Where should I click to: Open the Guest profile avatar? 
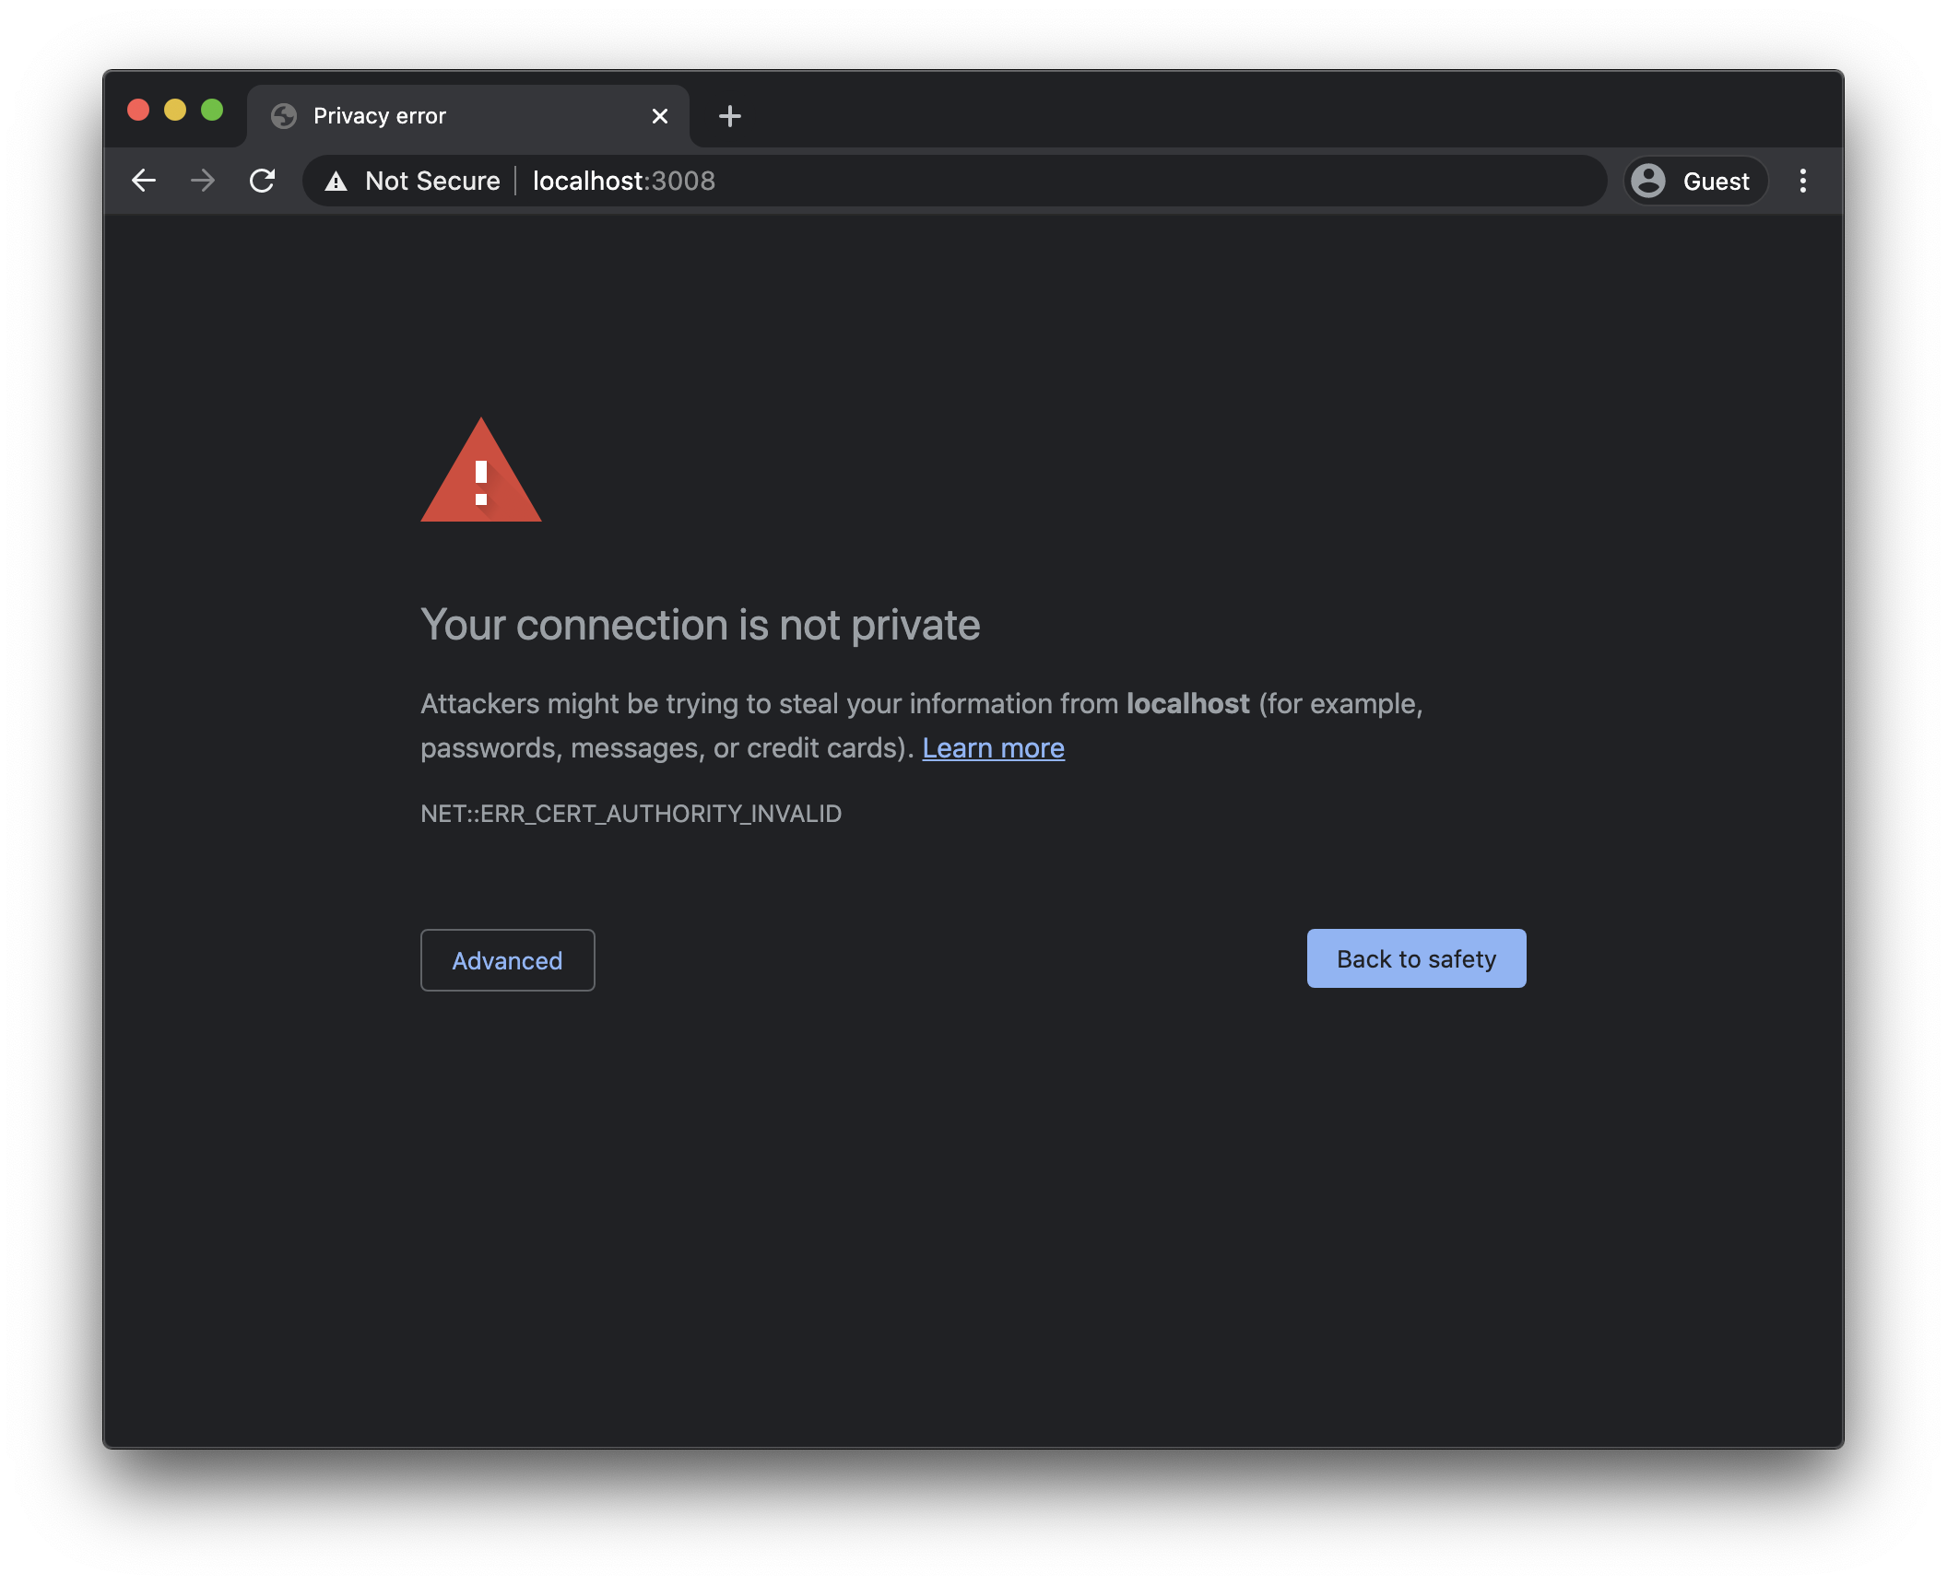pyautogui.click(x=1648, y=181)
